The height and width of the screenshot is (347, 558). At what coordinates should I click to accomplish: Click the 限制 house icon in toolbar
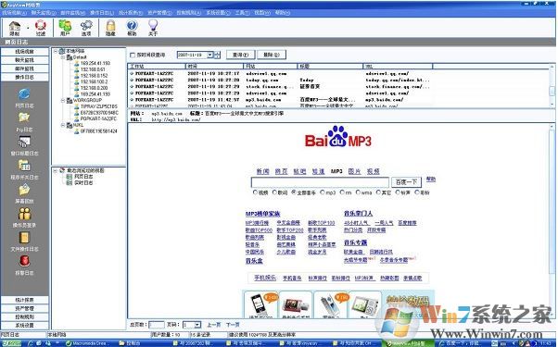pyautogui.click(x=15, y=28)
